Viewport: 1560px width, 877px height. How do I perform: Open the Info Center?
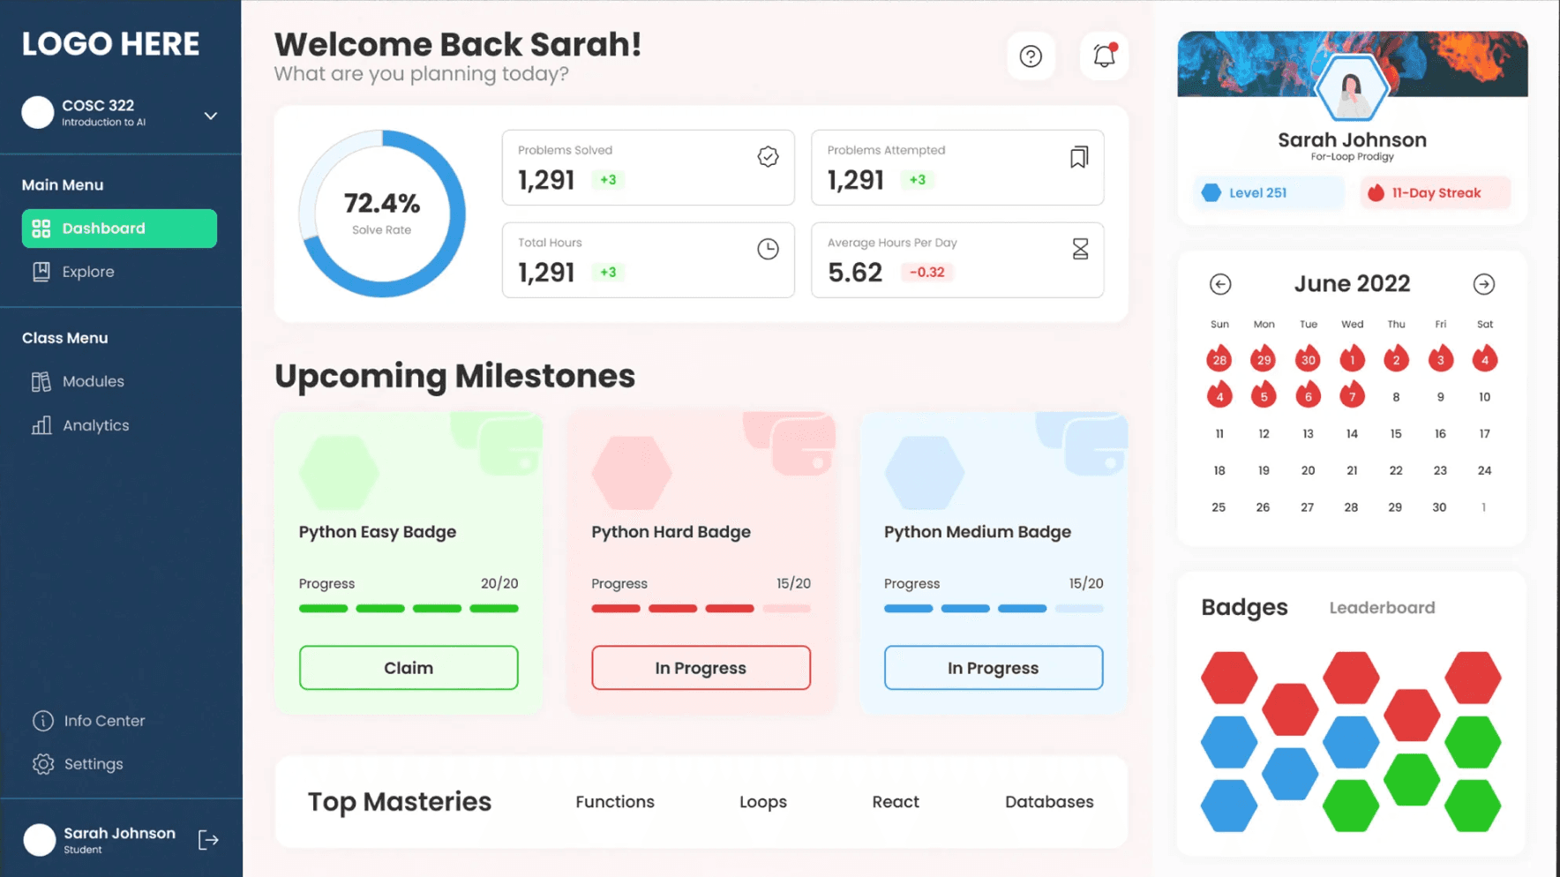103,720
